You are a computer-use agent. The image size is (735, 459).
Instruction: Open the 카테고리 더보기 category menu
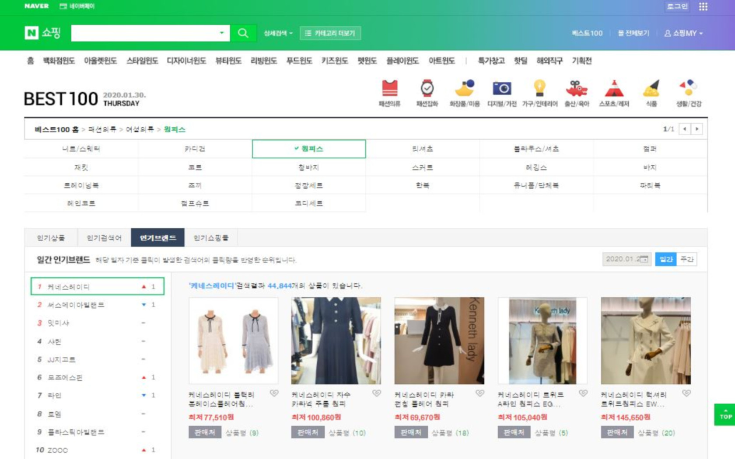click(x=330, y=33)
